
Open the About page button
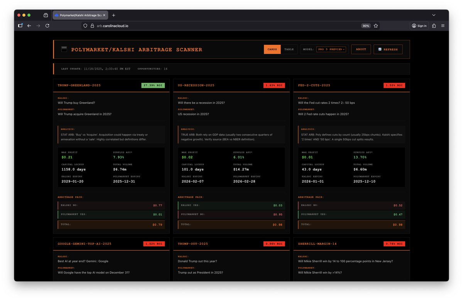pyautogui.click(x=361, y=49)
